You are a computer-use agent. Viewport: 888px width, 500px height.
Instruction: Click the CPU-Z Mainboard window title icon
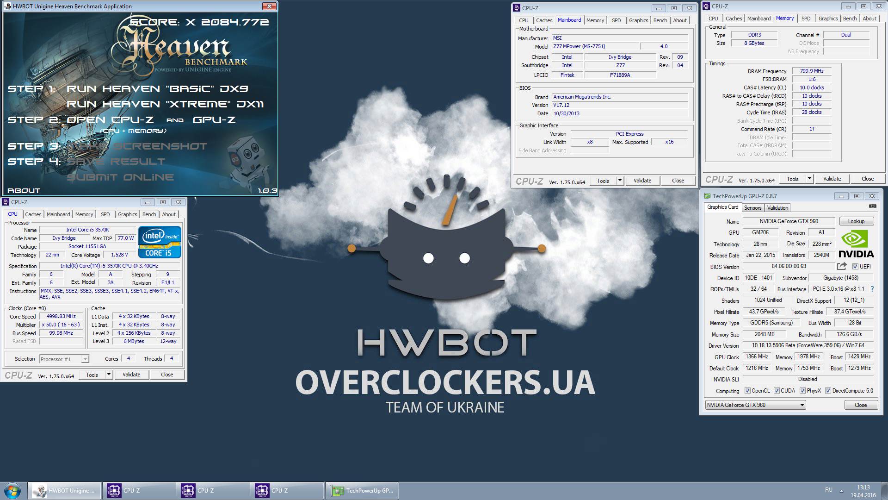coord(517,8)
